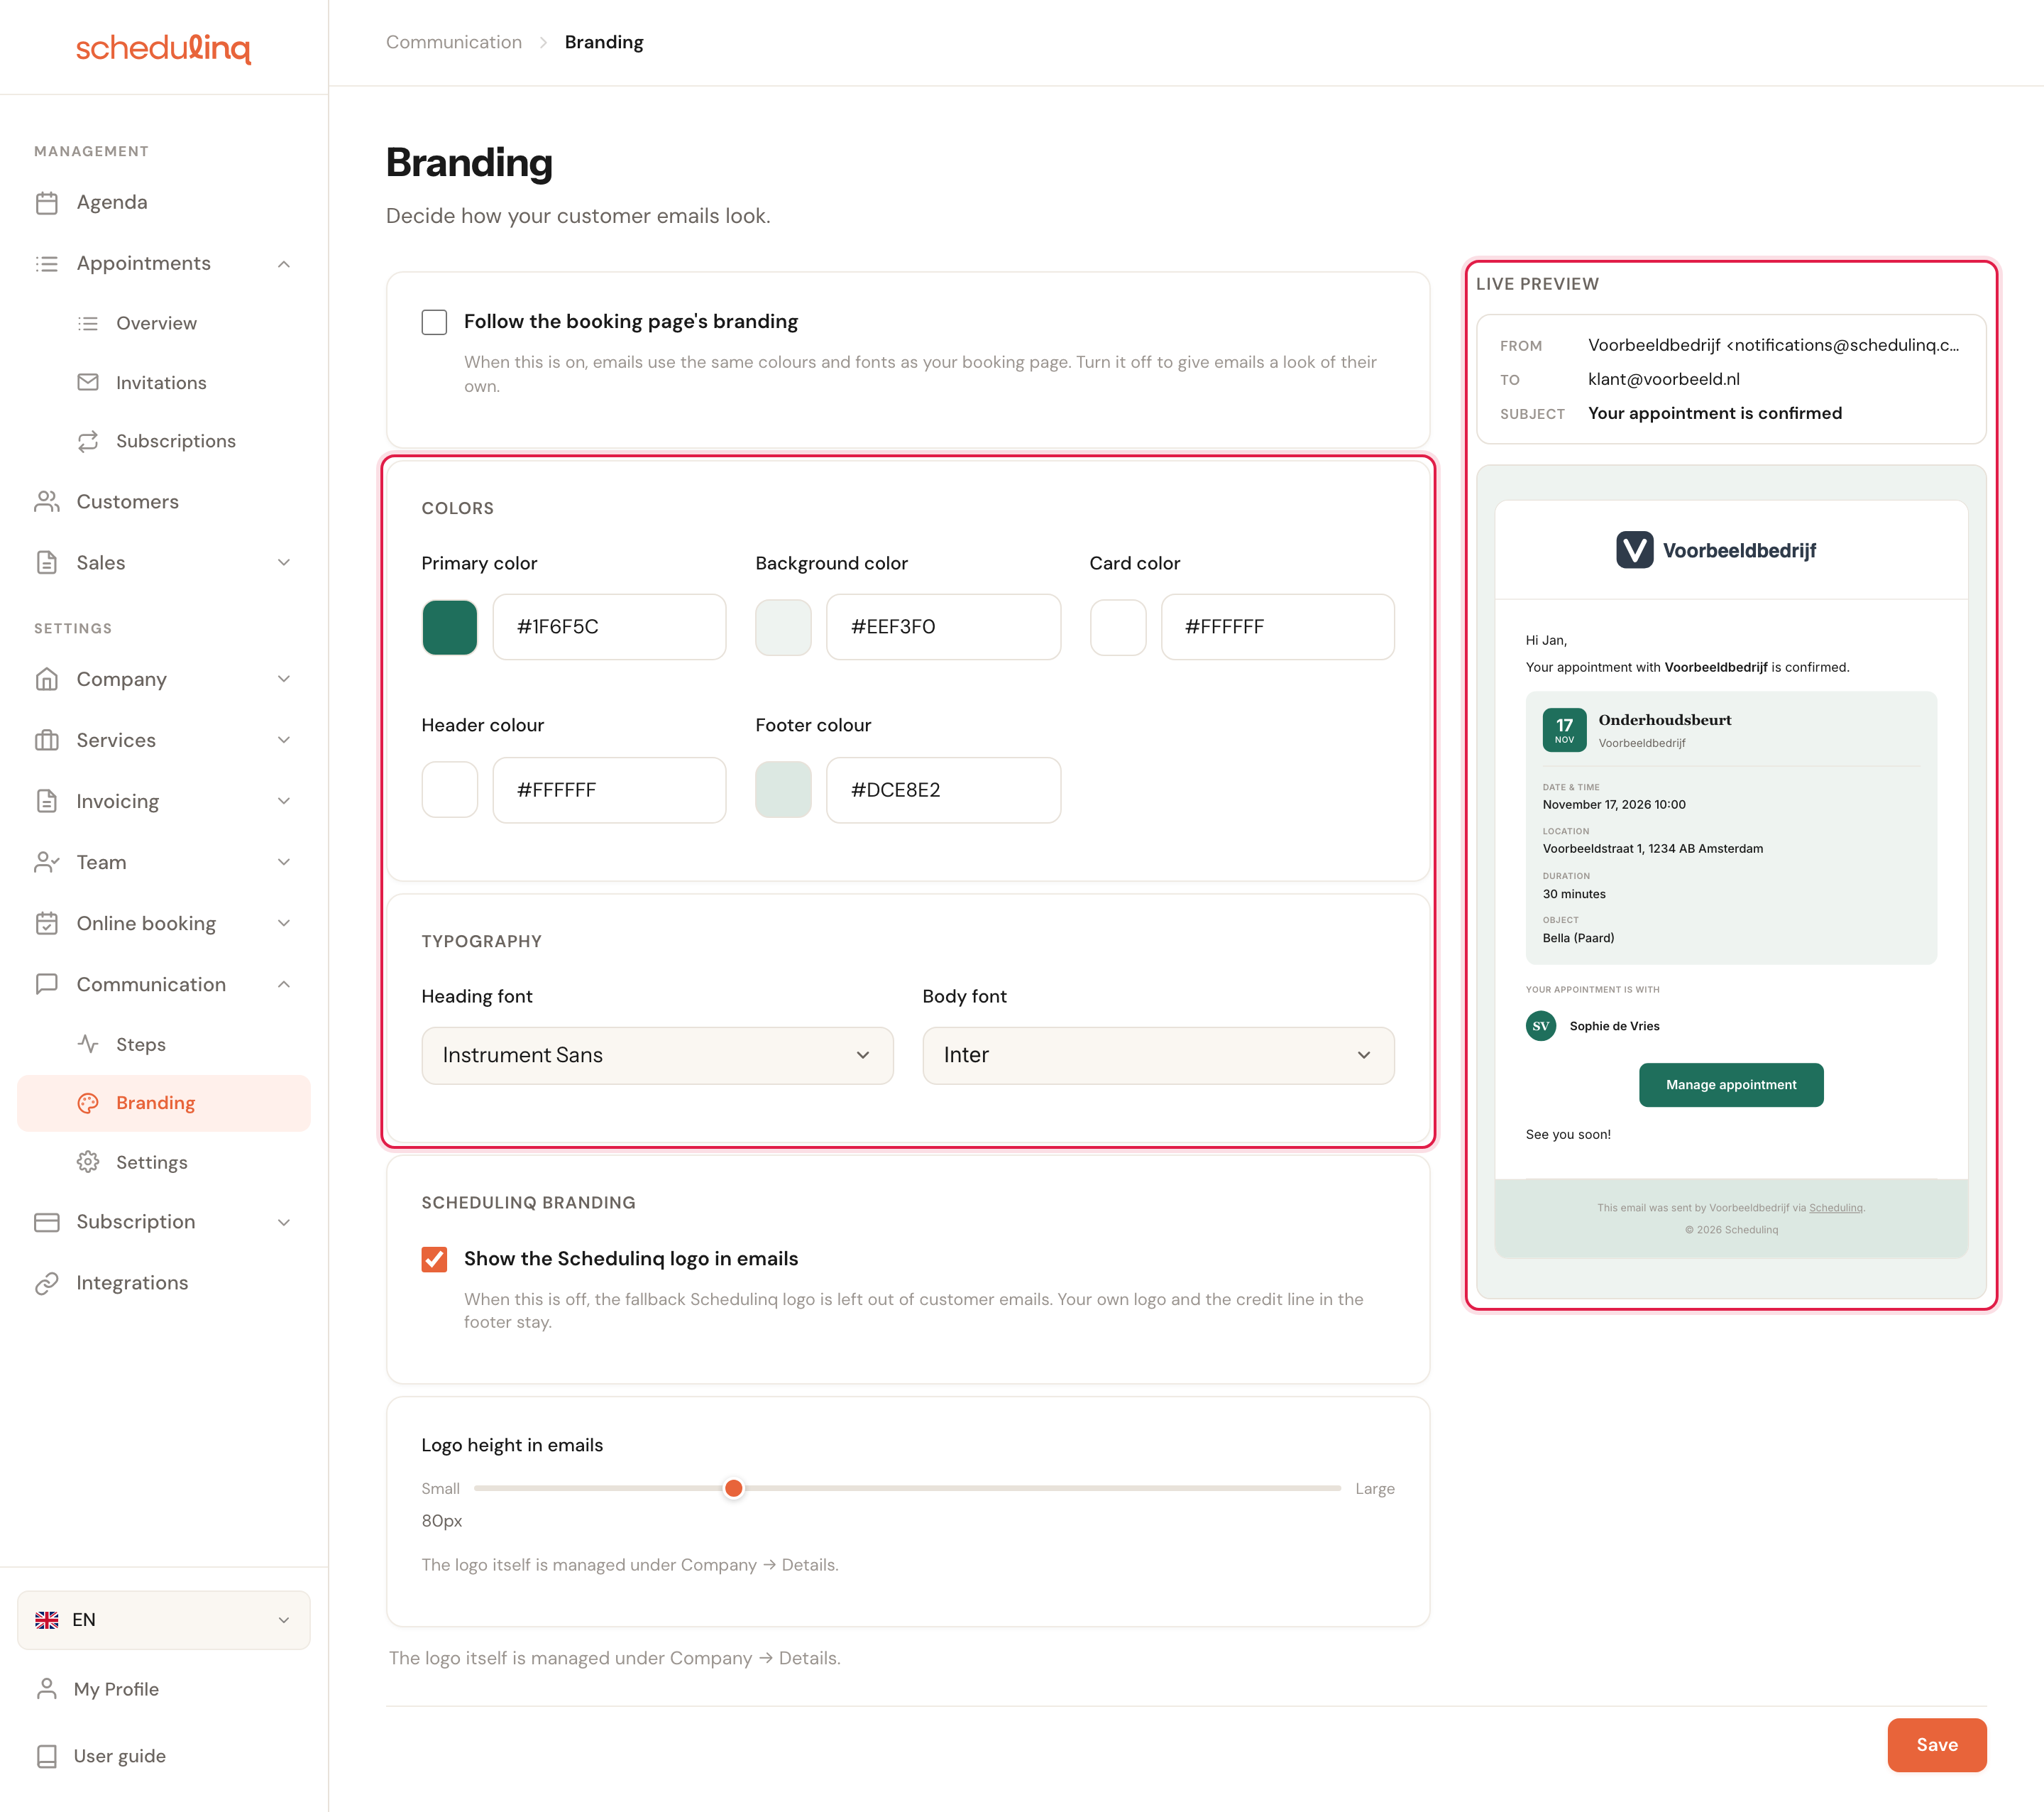Click the Footer colour swatch
Screen dimensions: 2044x1812
coord(783,790)
